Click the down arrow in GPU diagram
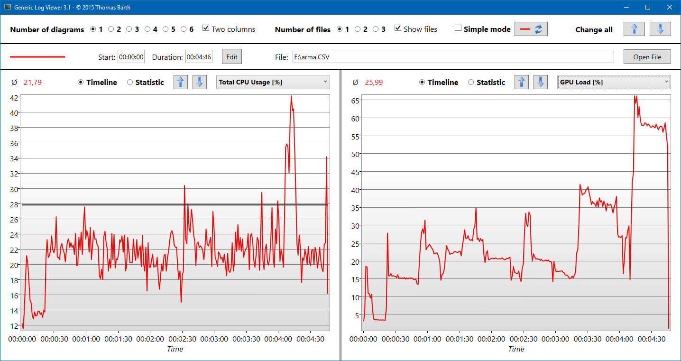The image size is (681, 361). click(541, 82)
